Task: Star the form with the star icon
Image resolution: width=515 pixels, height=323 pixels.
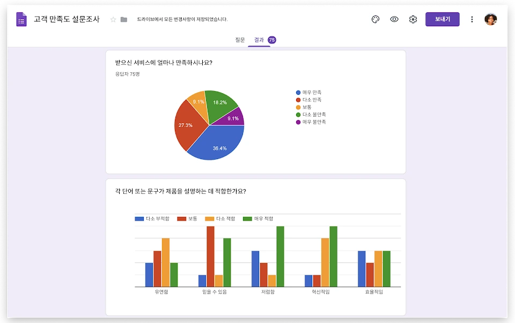Action: tap(113, 20)
